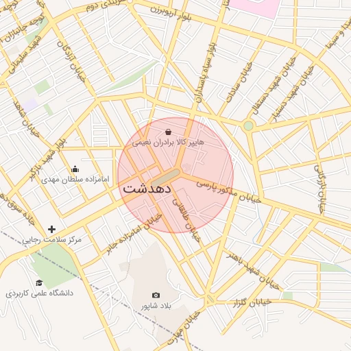Viewport: 351px width, 351px height.
Task: Click the shopping basket icon for هایپر کالا
Action: pyautogui.click(x=169, y=132)
